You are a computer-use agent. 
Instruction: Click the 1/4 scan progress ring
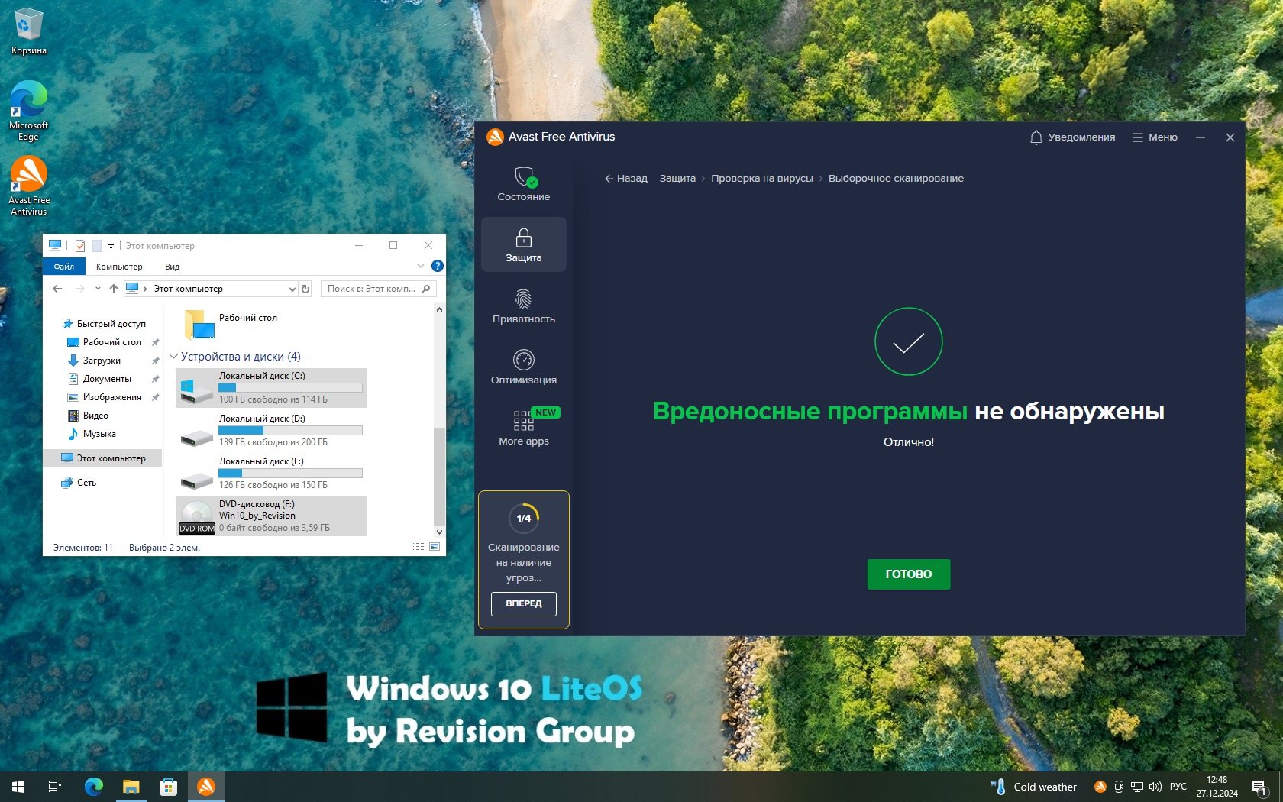point(524,519)
